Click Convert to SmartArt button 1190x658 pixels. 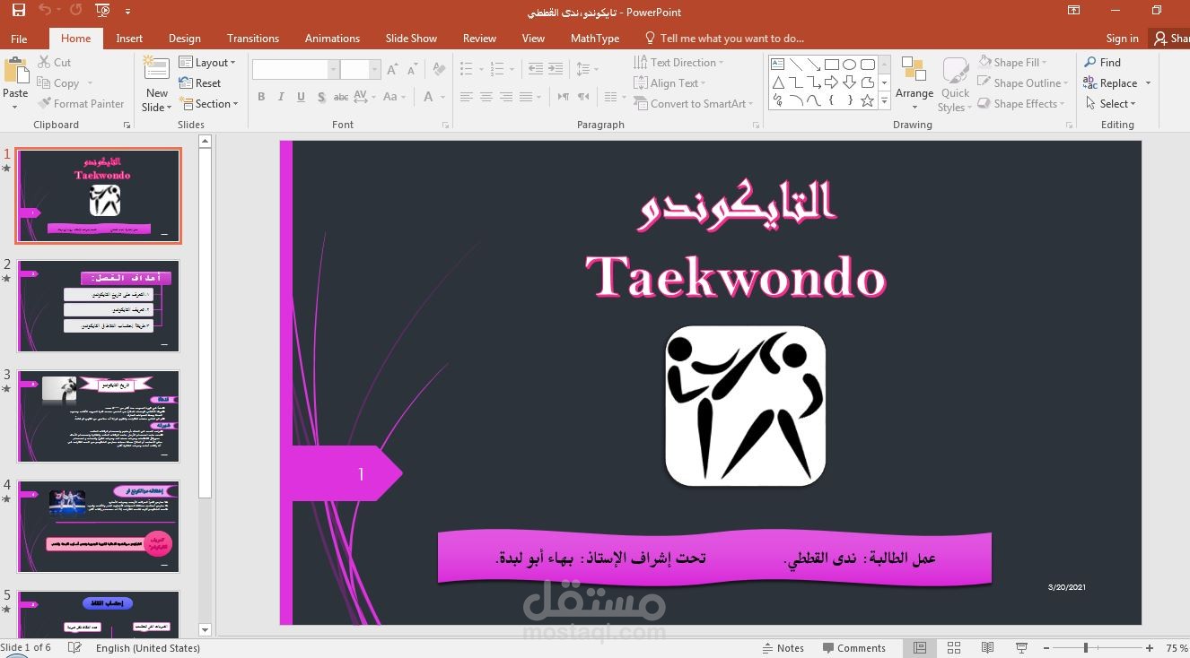point(693,104)
